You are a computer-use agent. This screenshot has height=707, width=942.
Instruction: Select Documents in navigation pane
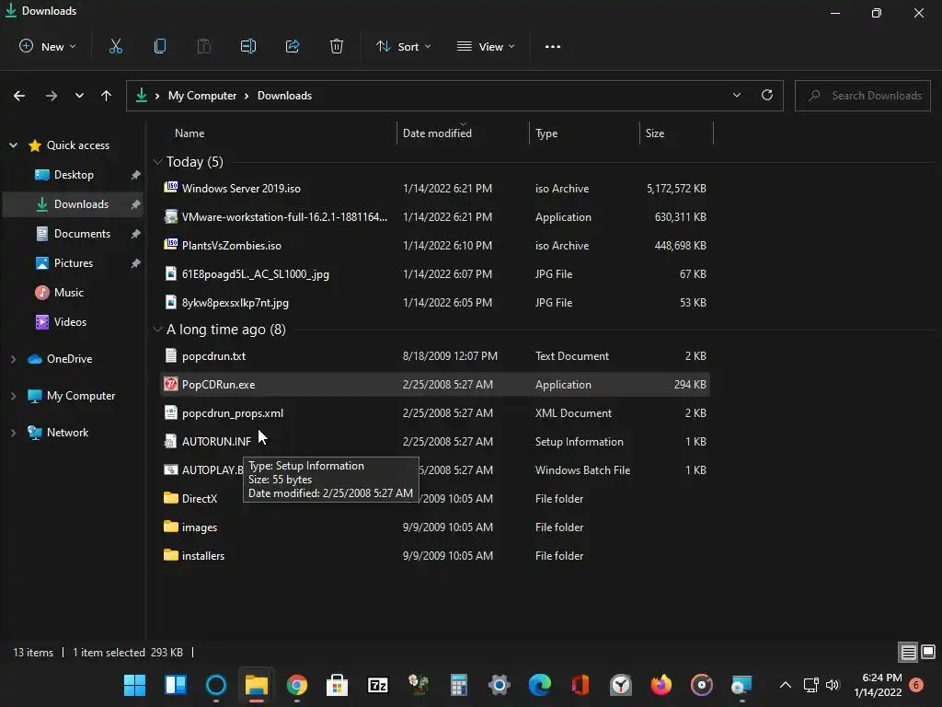point(74,234)
